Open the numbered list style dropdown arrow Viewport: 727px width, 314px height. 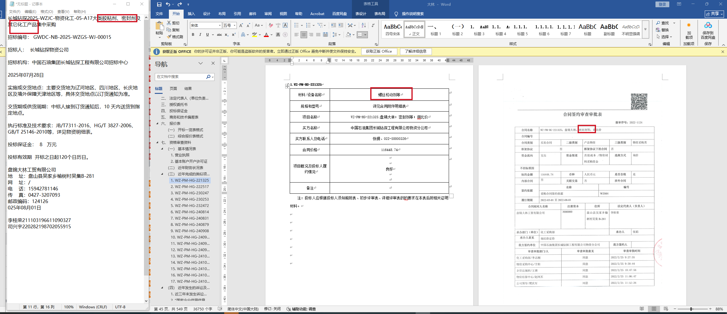tap(314, 26)
